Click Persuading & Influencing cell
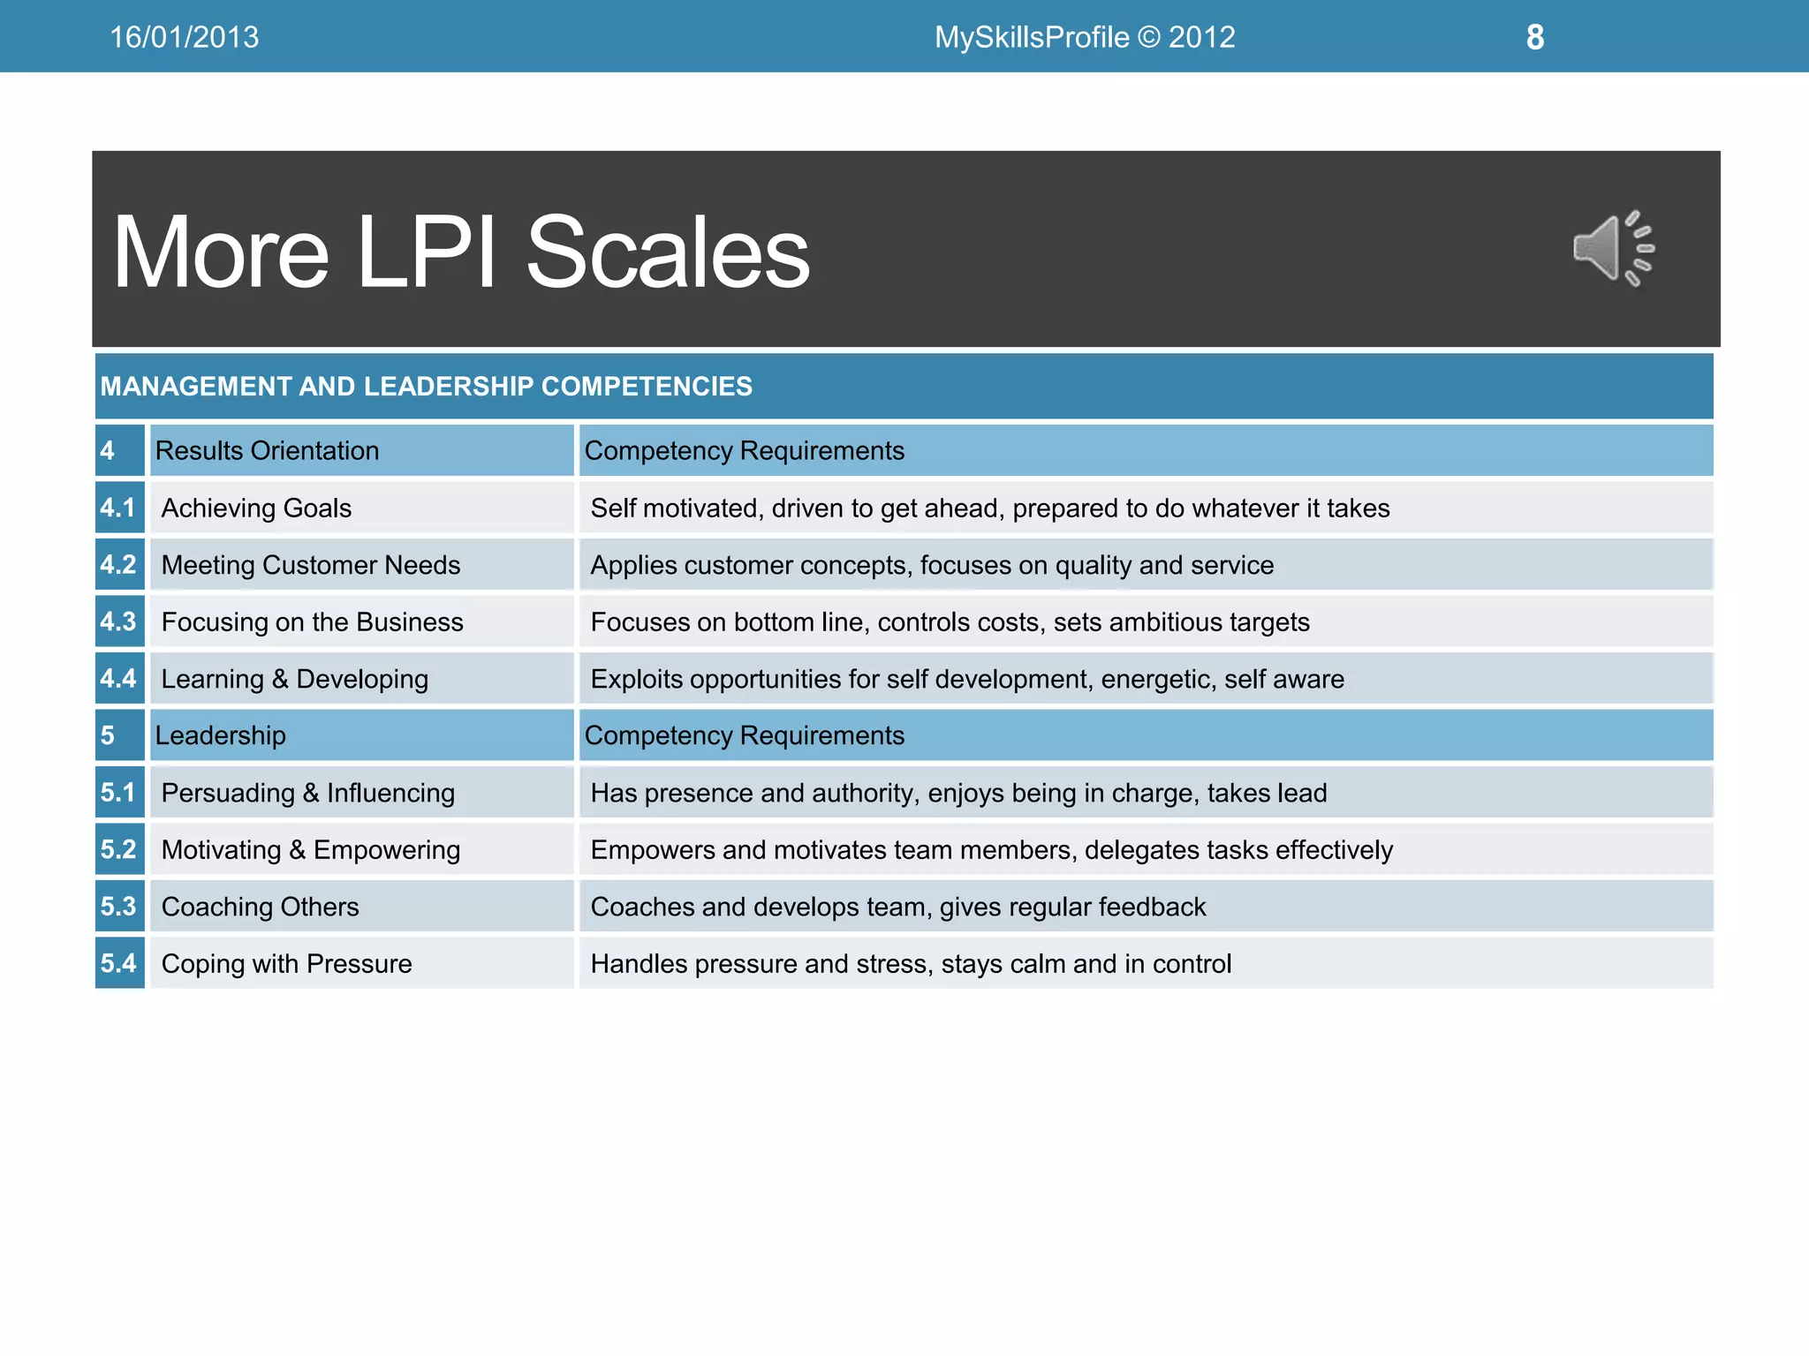Screen dimensions: 1809x1356 tap(307, 793)
